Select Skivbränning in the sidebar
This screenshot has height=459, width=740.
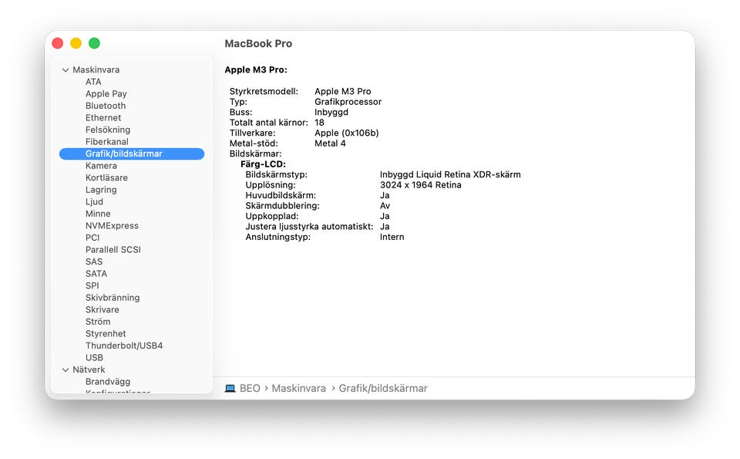point(113,298)
